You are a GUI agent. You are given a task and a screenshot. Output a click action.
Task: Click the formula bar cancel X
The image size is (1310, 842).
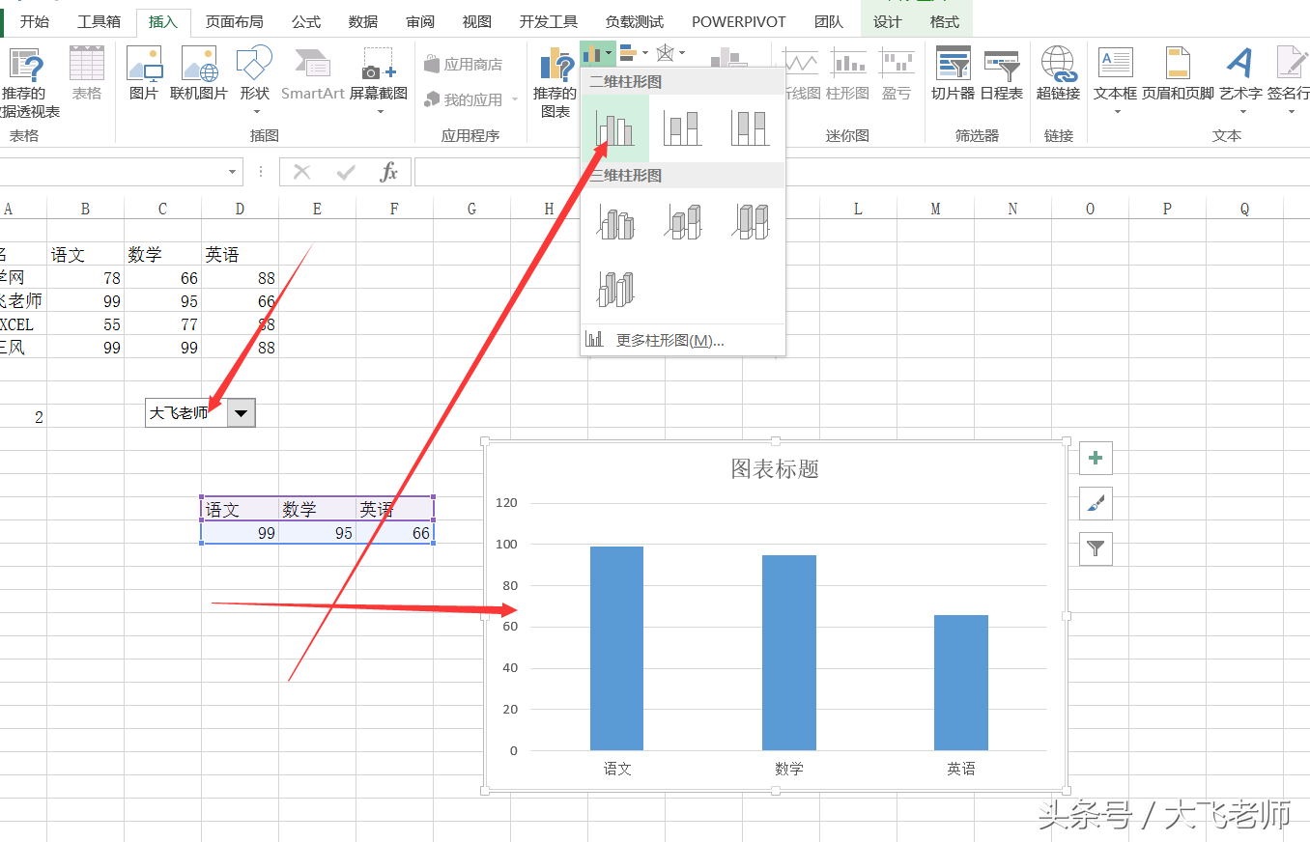coord(302,172)
